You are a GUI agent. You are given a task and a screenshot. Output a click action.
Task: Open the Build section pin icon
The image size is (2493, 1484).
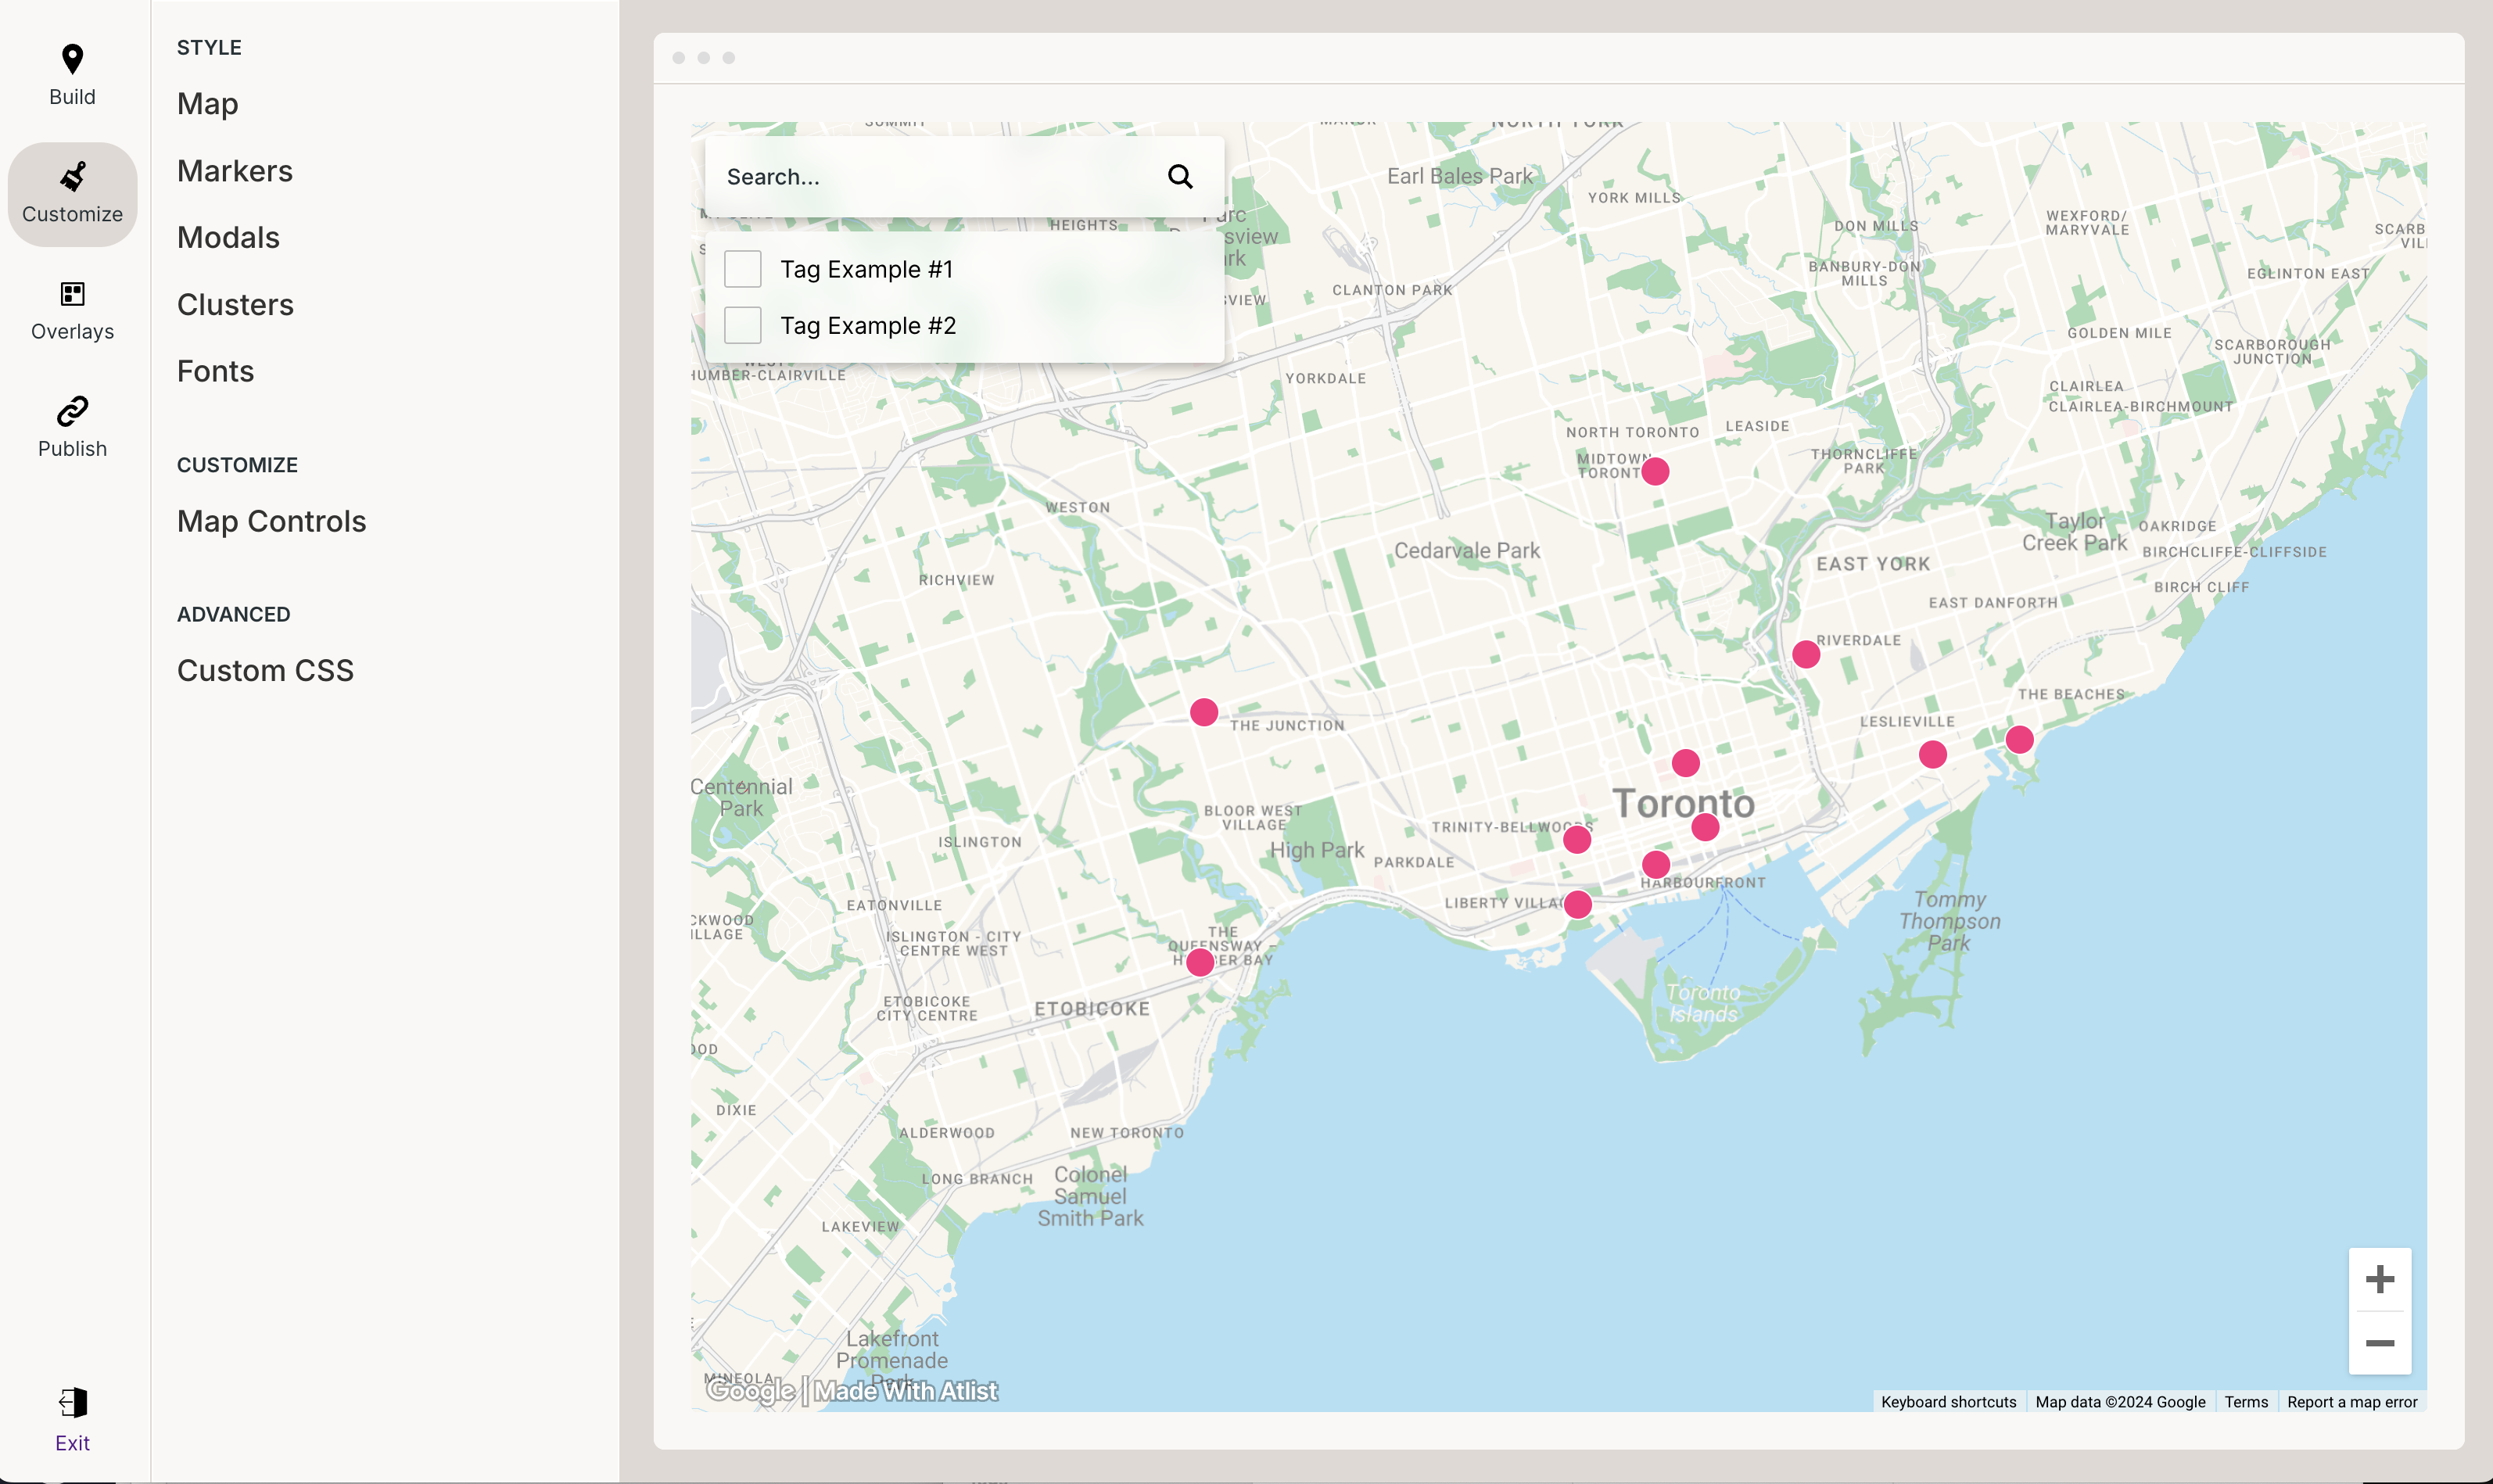pyautogui.click(x=72, y=60)
